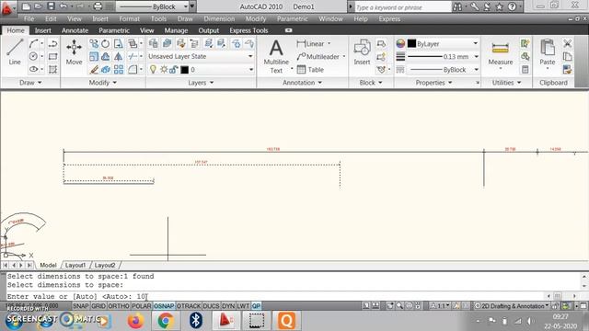Expand the Utilities panel title

click(506, 83)
